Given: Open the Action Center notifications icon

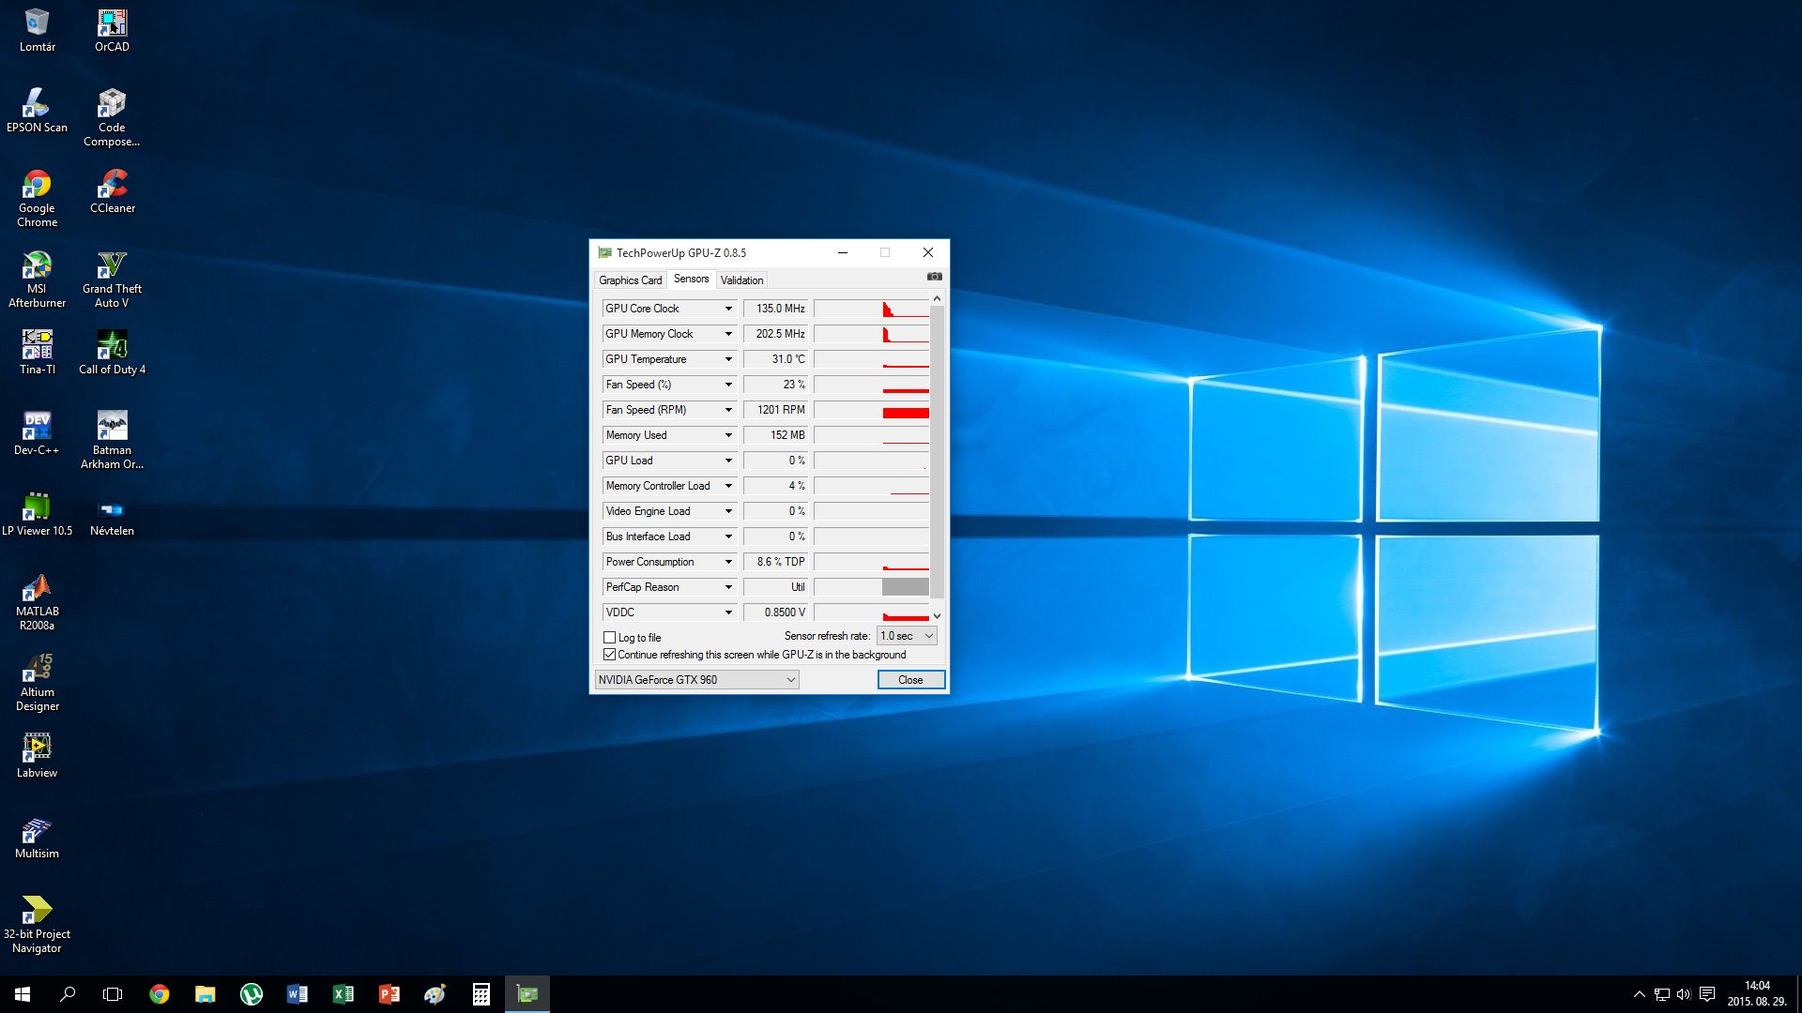Looking at the screenshot, I should [1707, 994].
